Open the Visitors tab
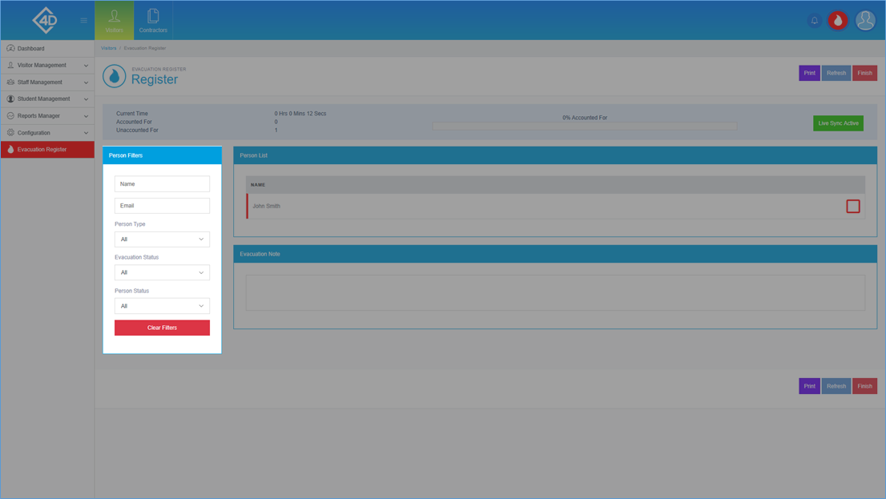 [114, 20]
